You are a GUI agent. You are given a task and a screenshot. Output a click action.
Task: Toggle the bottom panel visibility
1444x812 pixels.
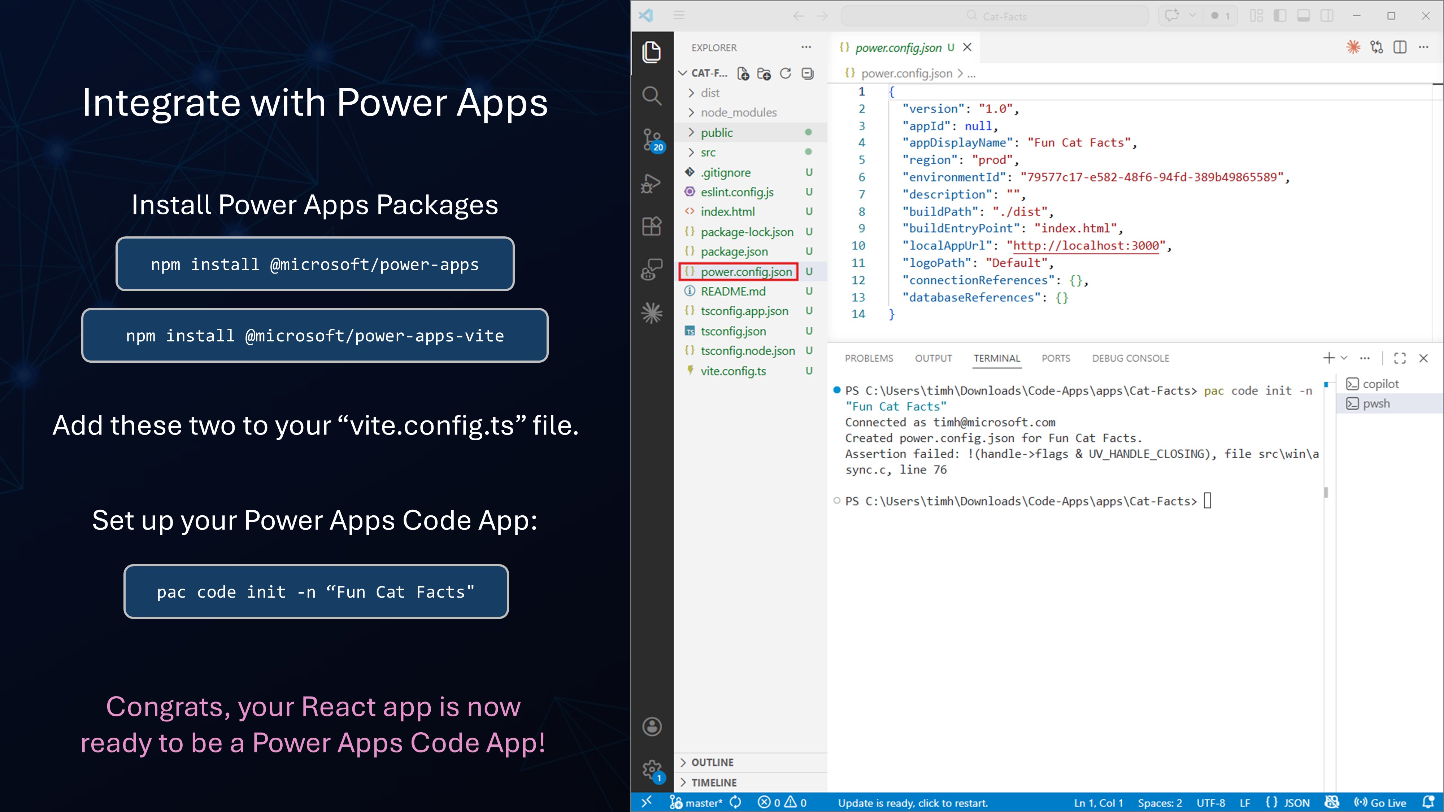pos(1304,16)
